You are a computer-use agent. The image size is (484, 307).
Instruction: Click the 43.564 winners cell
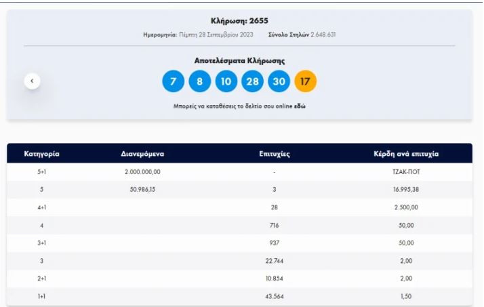[x=275, y=296]
